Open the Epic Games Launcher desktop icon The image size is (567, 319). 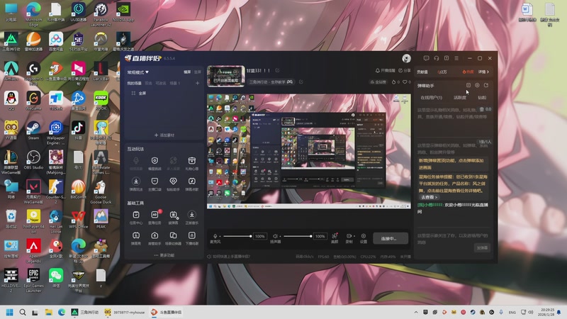click(33, 280)
